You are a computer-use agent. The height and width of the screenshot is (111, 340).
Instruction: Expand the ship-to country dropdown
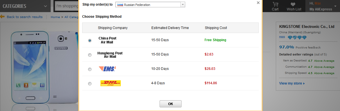point(183,5)
